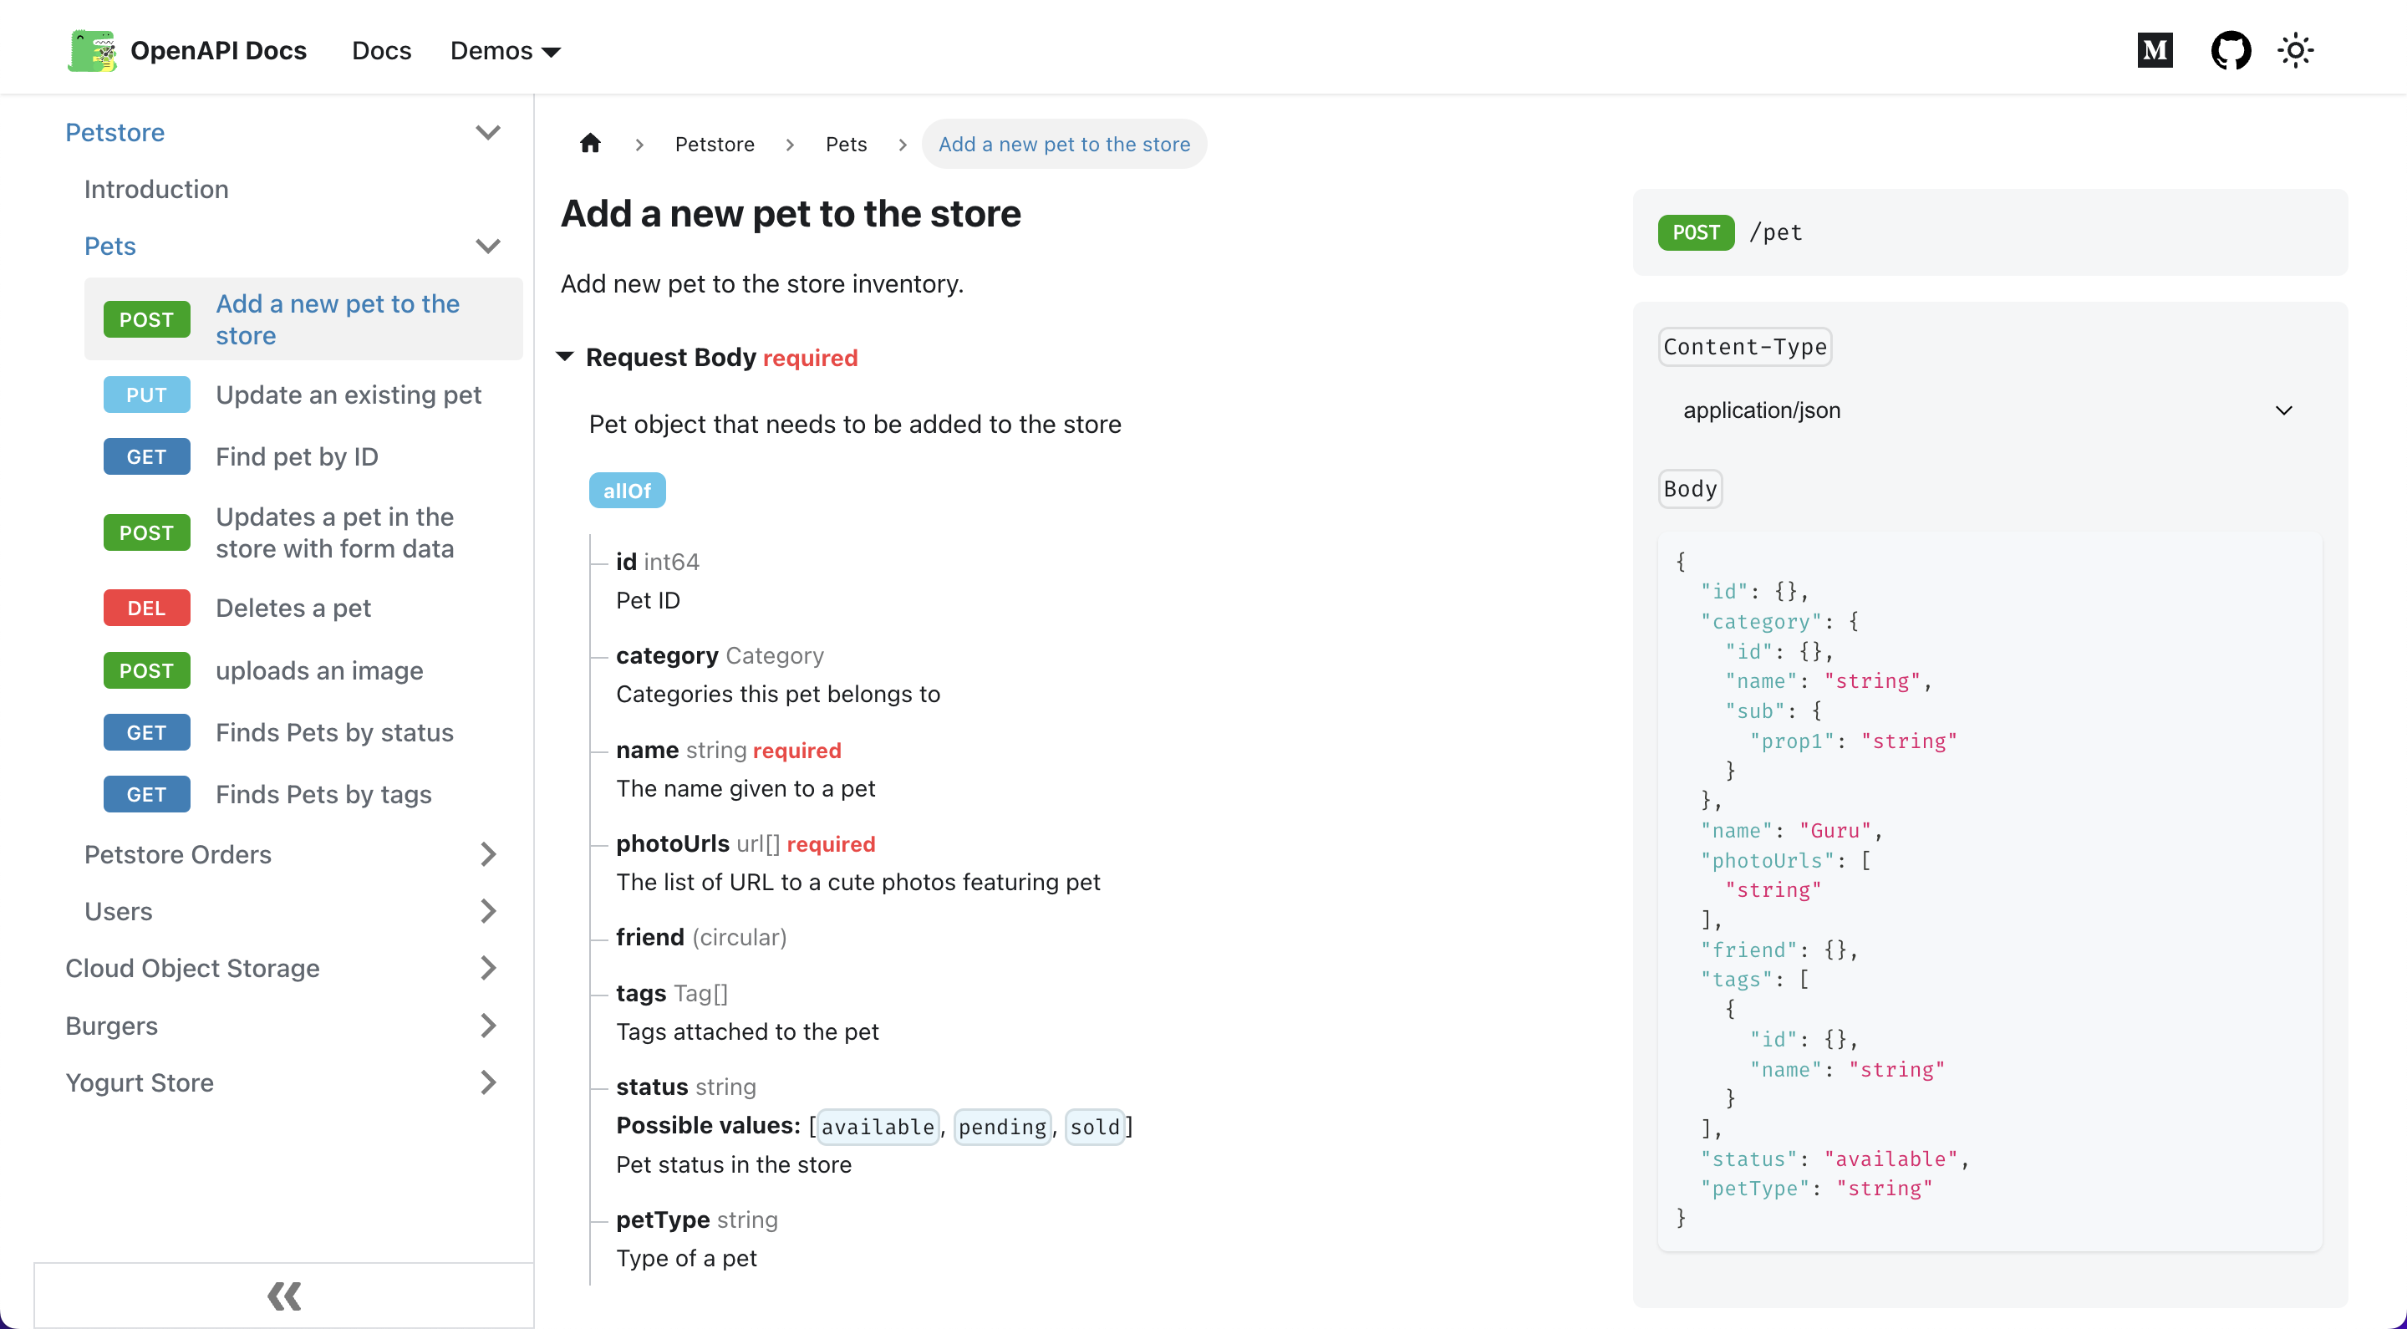This screenshot has width=2407, height=1329.
Task: Open the Introduction sidebar page
Action: (156, 189)
